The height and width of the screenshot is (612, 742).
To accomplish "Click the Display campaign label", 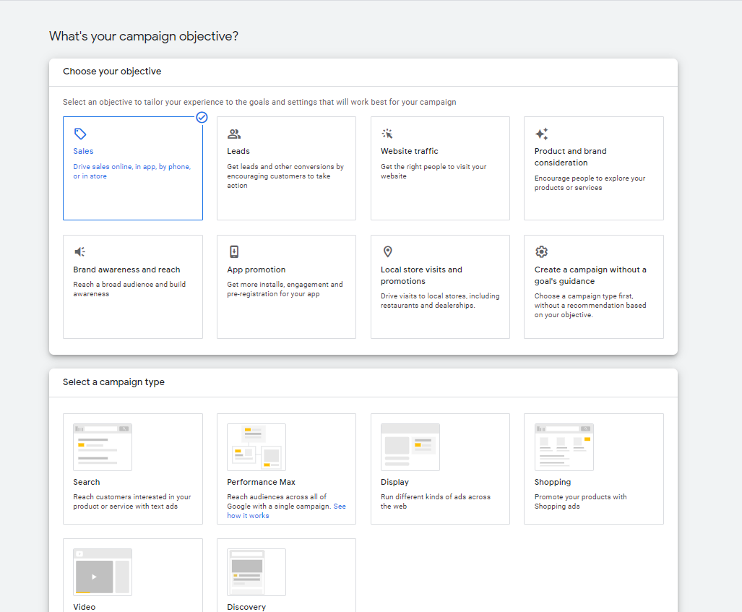I will point(394,482).
